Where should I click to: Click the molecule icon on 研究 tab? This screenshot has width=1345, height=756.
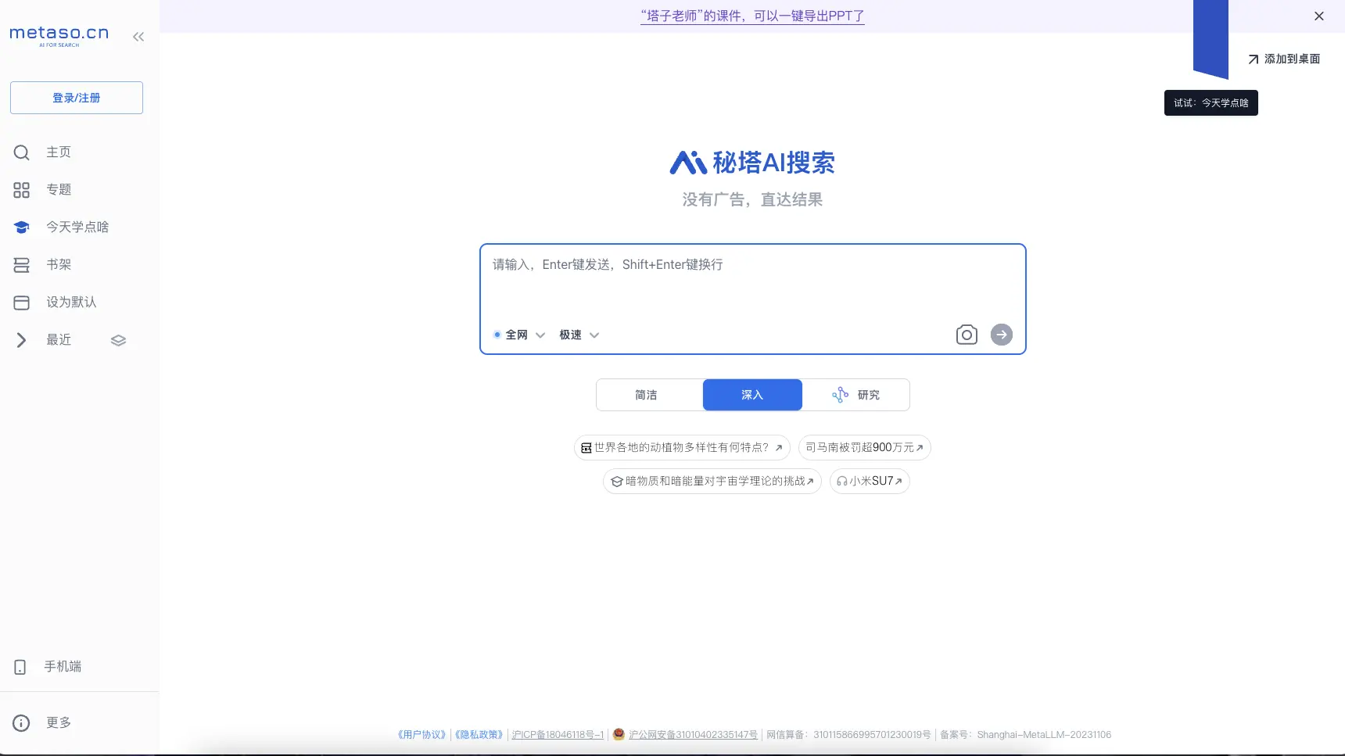[x=840, y=395]
